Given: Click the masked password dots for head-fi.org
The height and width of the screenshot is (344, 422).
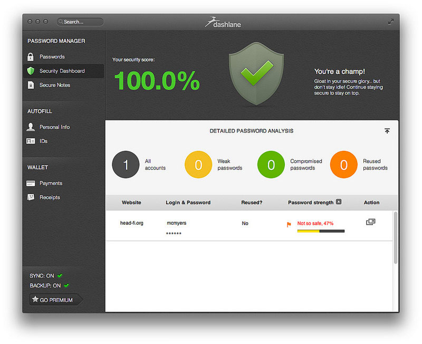Looking at the screenshot, I should click(174, 233).
